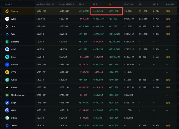
Task: Open the Bybit exchange name
Action: (13, 19)
